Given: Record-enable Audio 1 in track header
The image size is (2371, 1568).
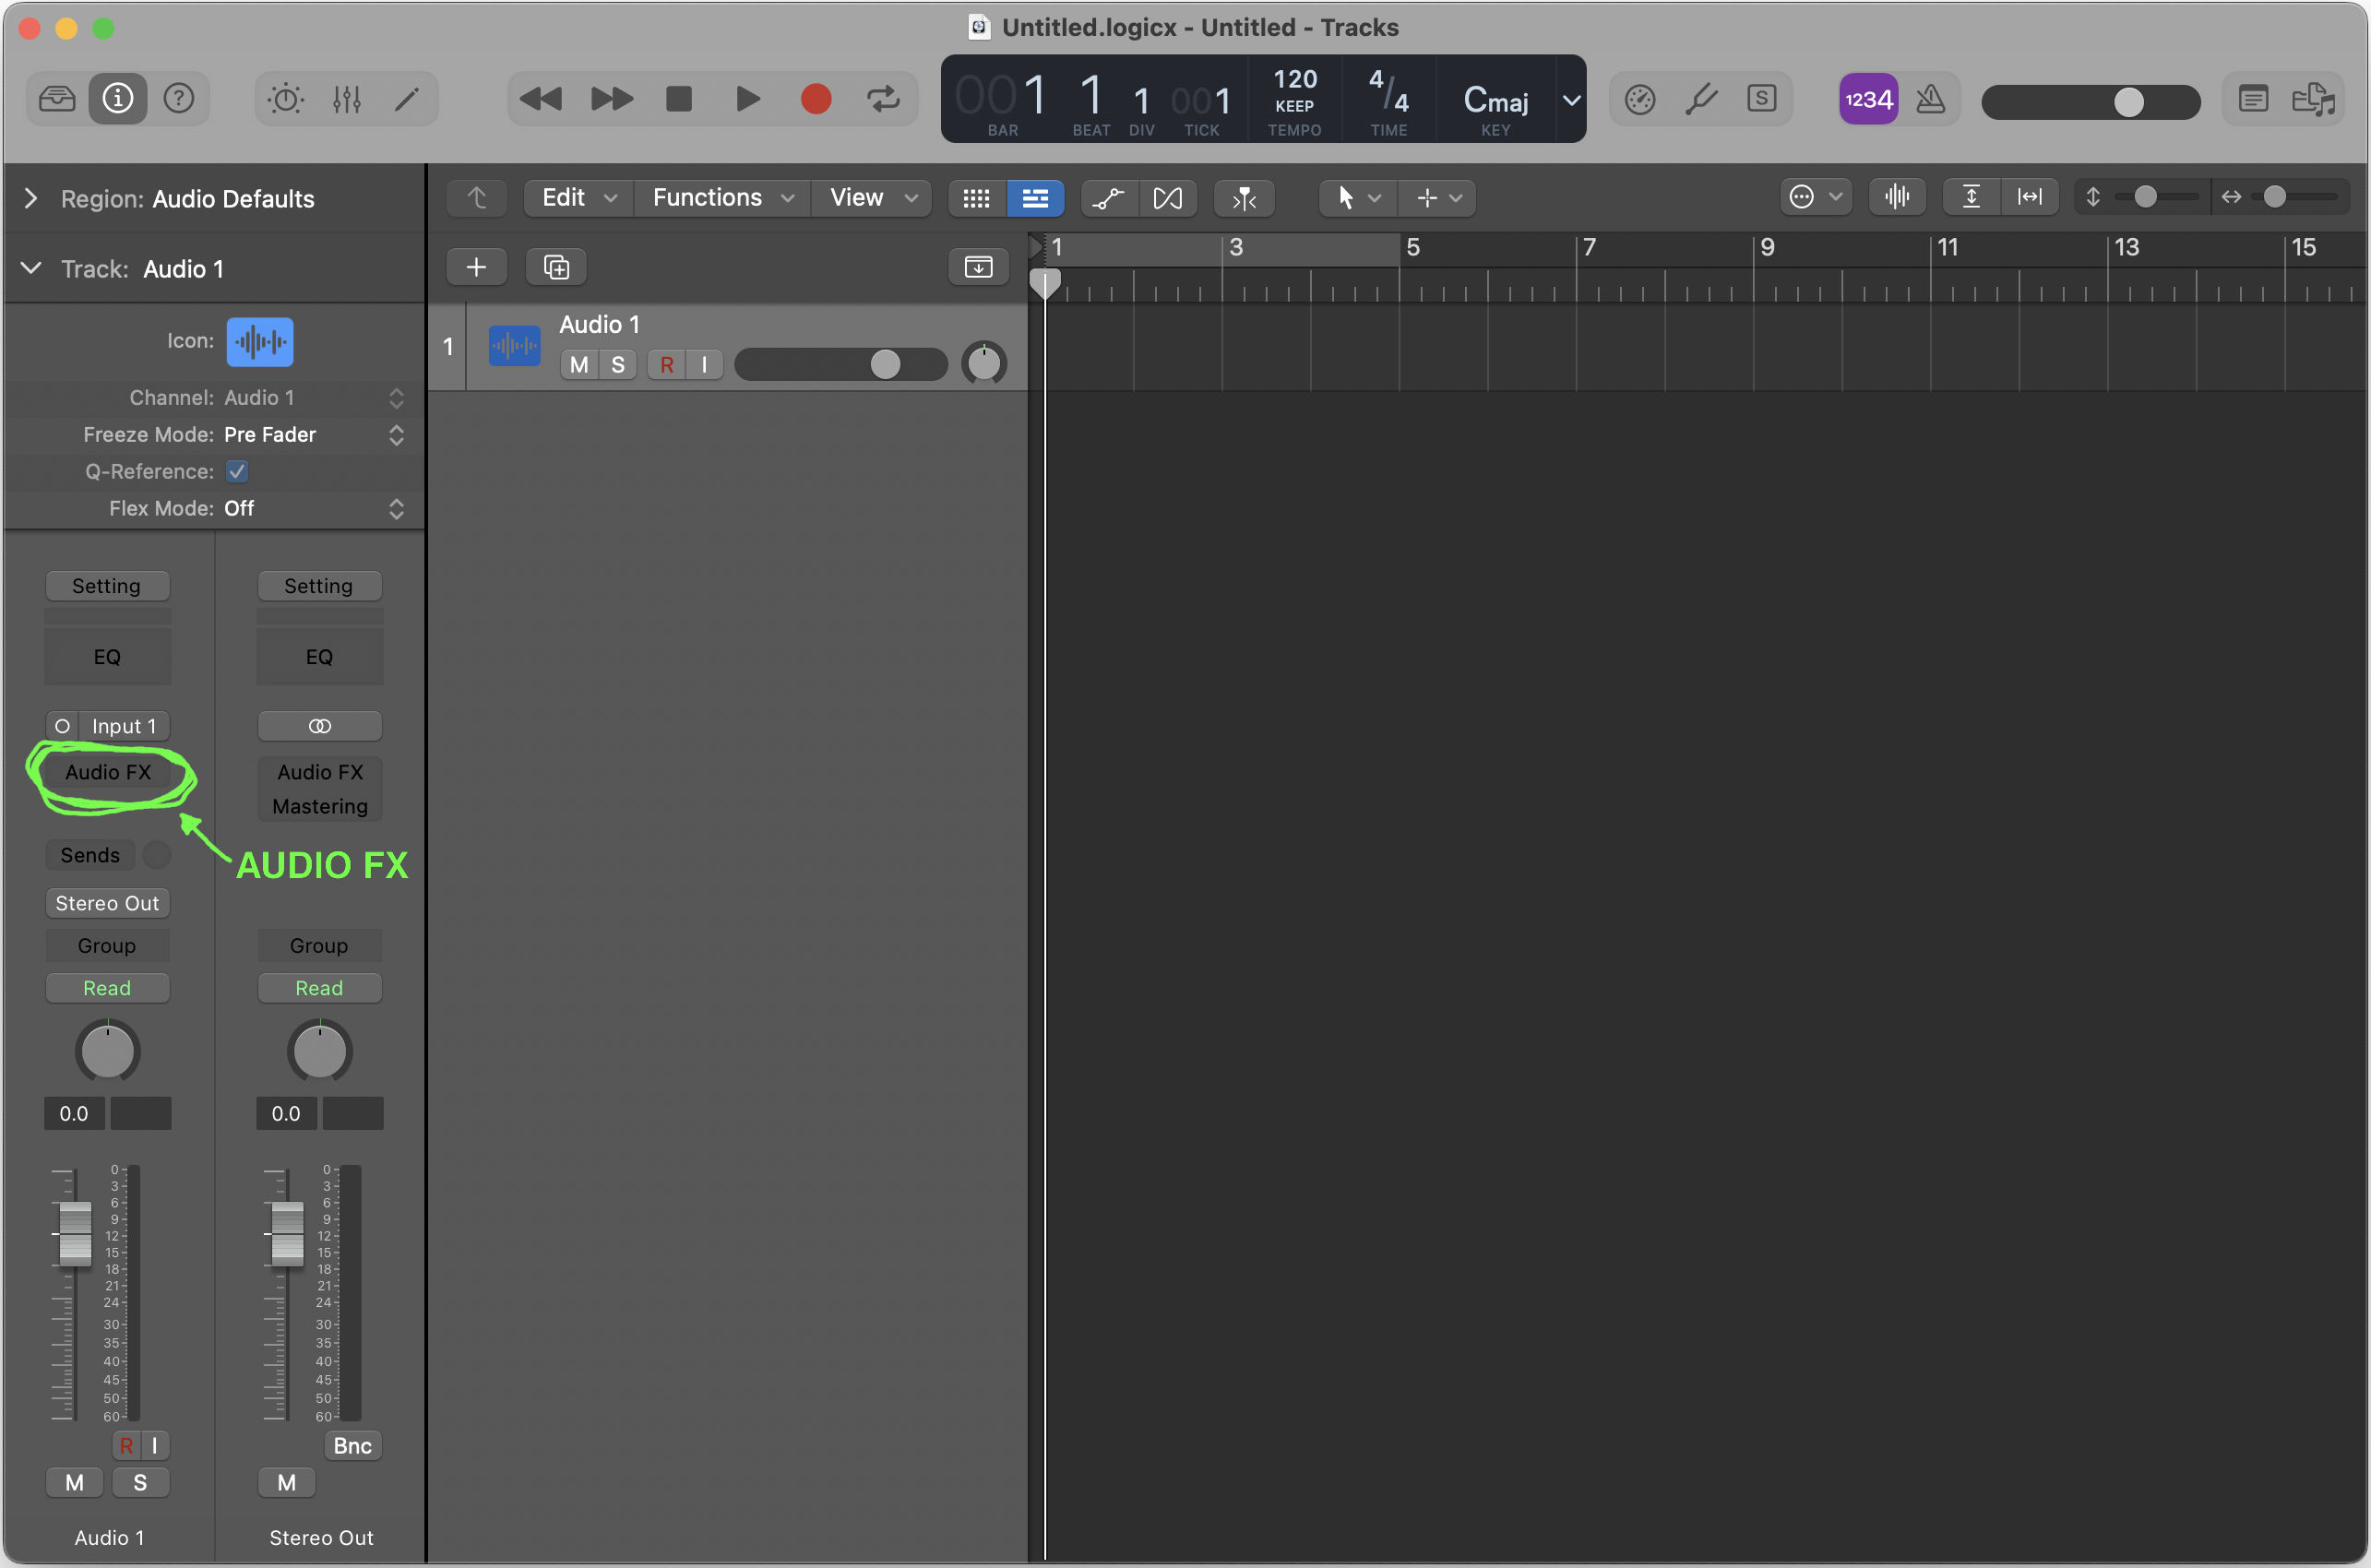Looking at the screenshot, I should click(x=667, y=364).
